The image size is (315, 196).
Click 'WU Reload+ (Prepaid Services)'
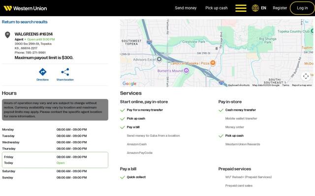click(x=248, y=177)
